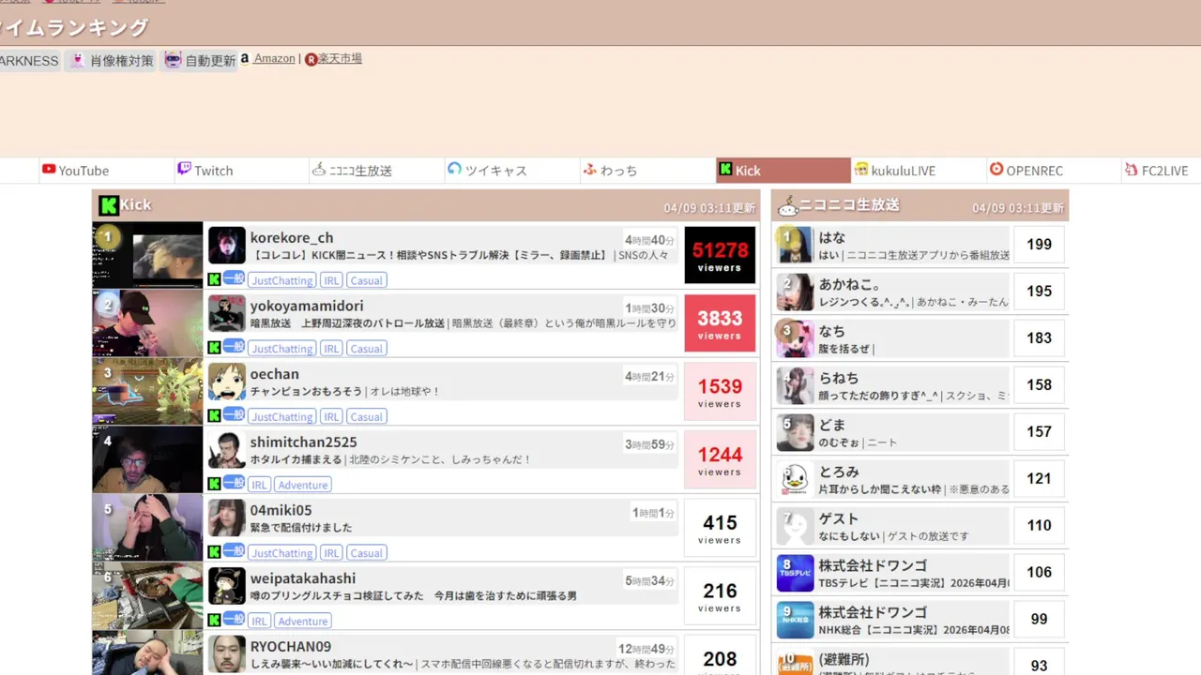Click 199 viewer count for はな
The image size is (1201, 675).
[1039, 245]
